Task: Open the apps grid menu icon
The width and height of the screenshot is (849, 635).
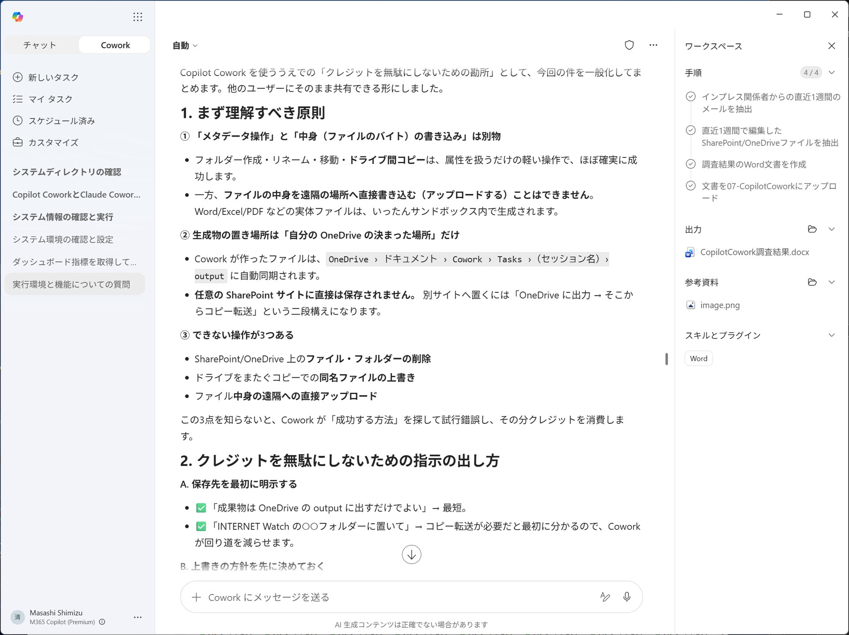Action: click(138, 17)
